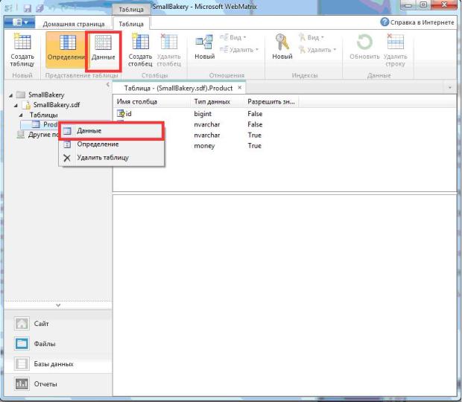Switch to the Данные table view in ribbon

(103, 49)
